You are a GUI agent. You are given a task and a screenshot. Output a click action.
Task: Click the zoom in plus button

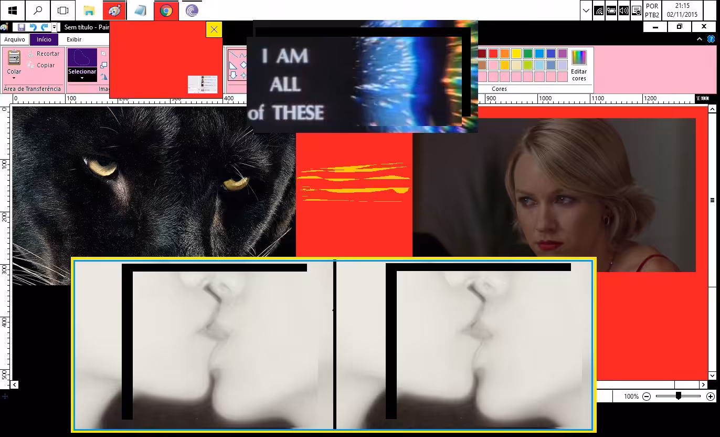pyautogui.click(x=711, y=397)
